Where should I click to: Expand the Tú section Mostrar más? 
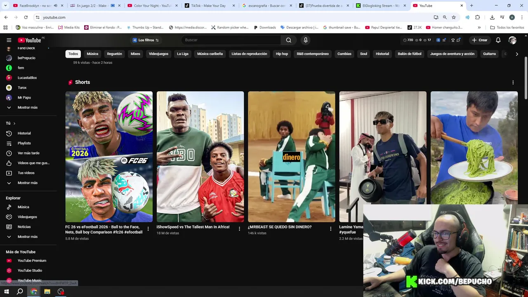(28, 183)
